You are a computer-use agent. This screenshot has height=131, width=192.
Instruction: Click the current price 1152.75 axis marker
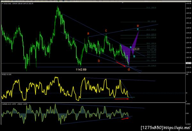click(188, 63)
